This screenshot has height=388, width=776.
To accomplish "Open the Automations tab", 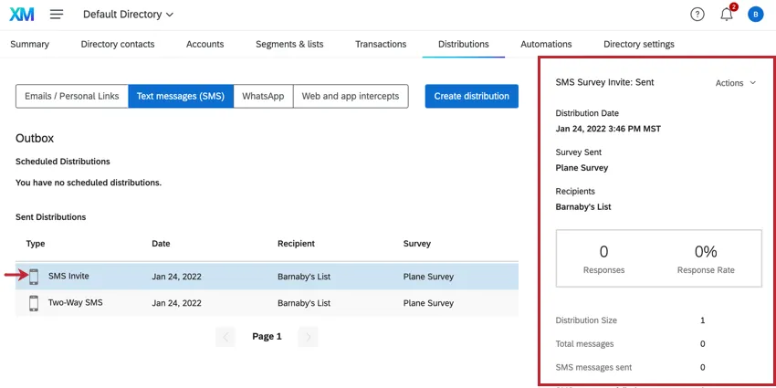I will point(546,44).
